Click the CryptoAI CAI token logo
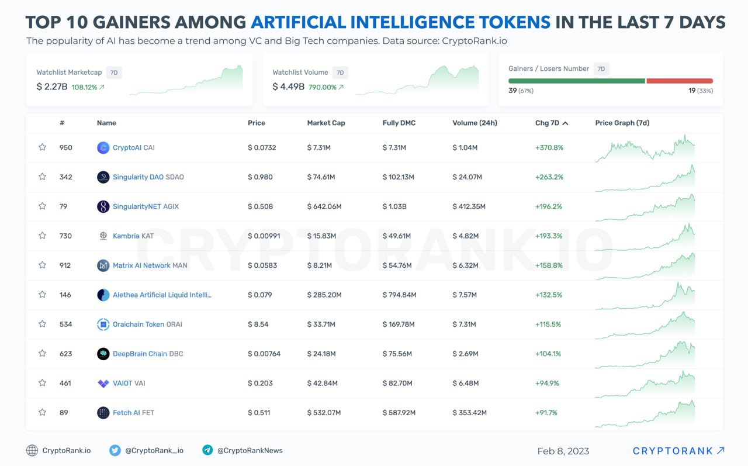This screenshot has width=748, height=466. coord(103,148)
